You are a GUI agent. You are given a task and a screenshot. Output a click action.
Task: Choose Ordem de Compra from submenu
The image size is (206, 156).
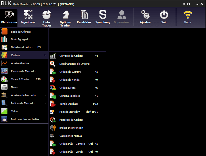(x=70, y=72)
